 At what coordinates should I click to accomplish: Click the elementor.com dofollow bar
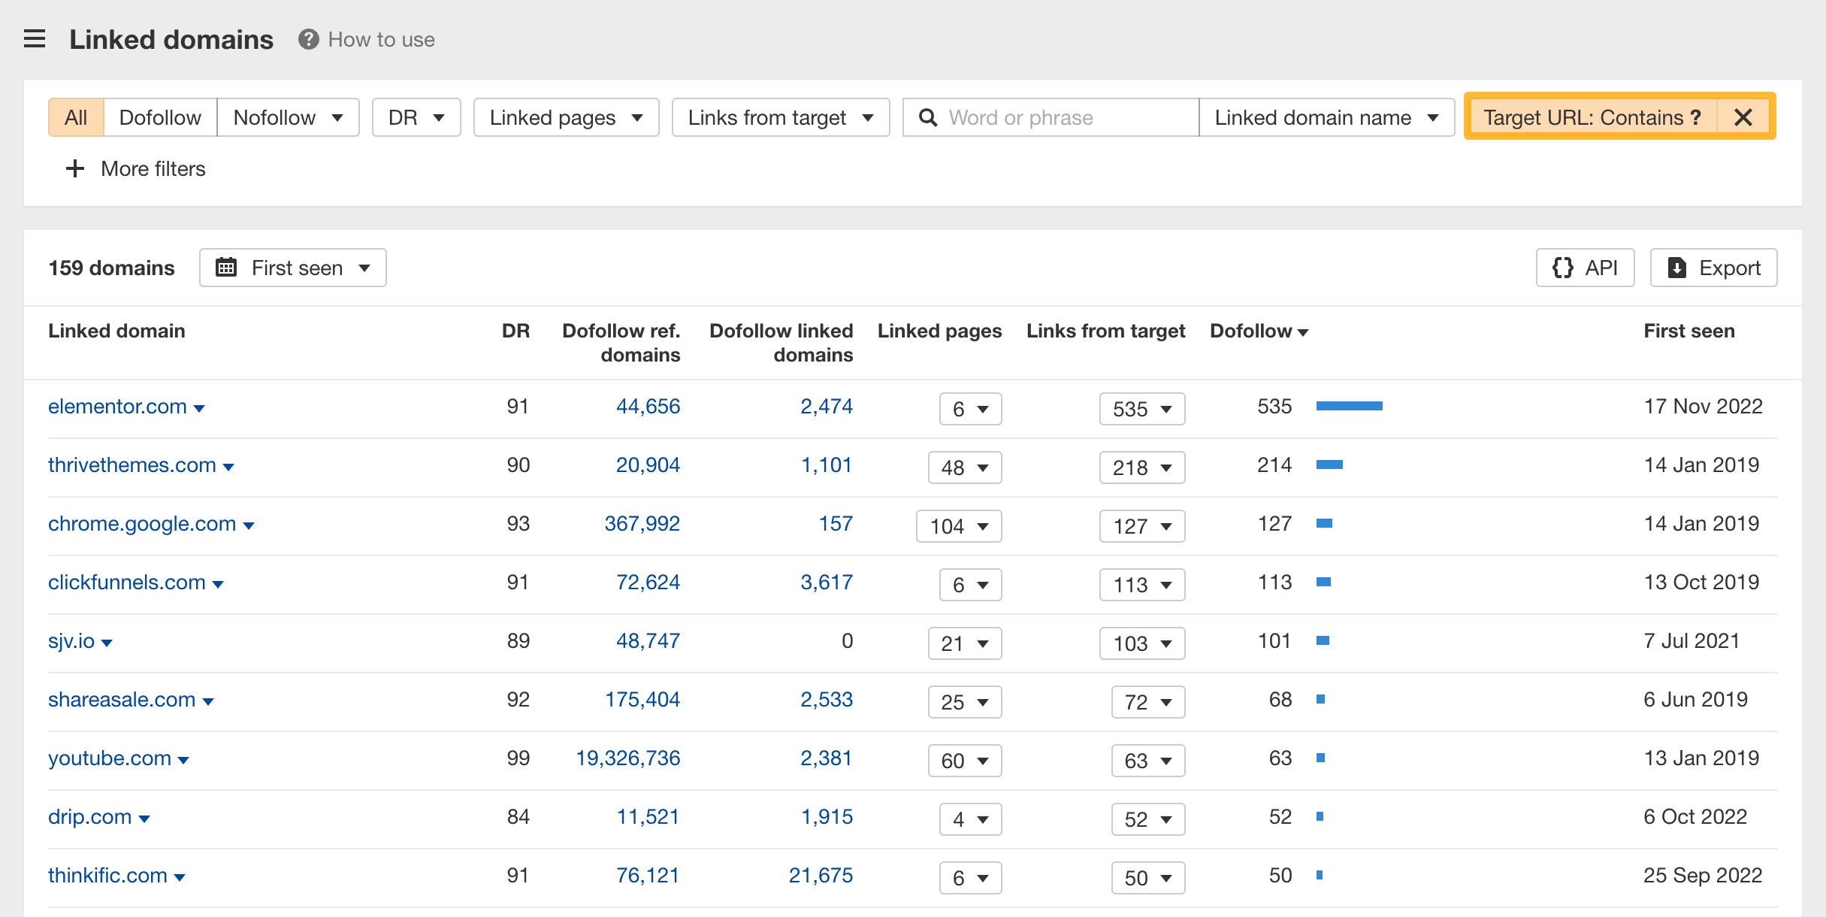(x=1349, y=406)
